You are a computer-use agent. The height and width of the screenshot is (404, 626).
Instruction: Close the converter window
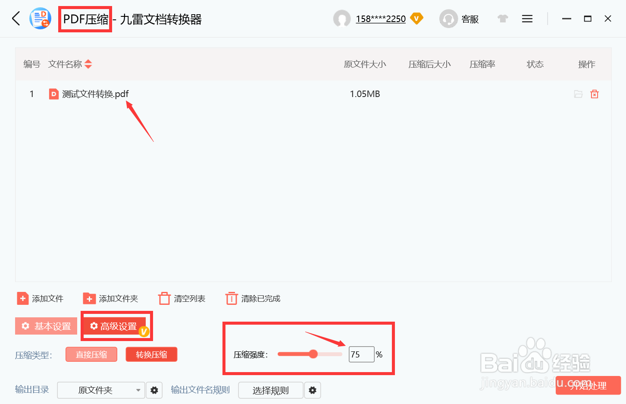(608, 19)
